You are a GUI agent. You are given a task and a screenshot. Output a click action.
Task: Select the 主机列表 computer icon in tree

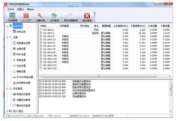tap(11, 26)
